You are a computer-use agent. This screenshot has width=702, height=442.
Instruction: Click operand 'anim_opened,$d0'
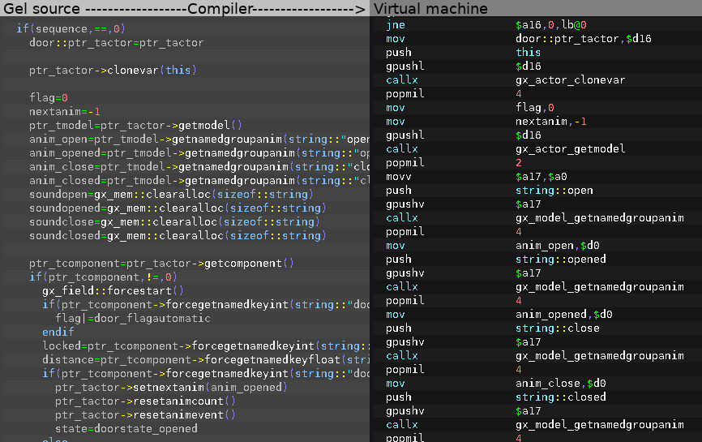[563, 315]
